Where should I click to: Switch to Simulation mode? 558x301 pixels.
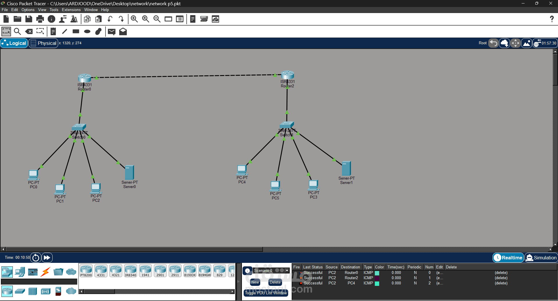tap(541, 258)
